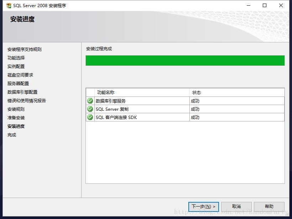Select the 数据库引擎服务 row name
This screenshot has height=219, width=292.
click(x=111, y=101)
